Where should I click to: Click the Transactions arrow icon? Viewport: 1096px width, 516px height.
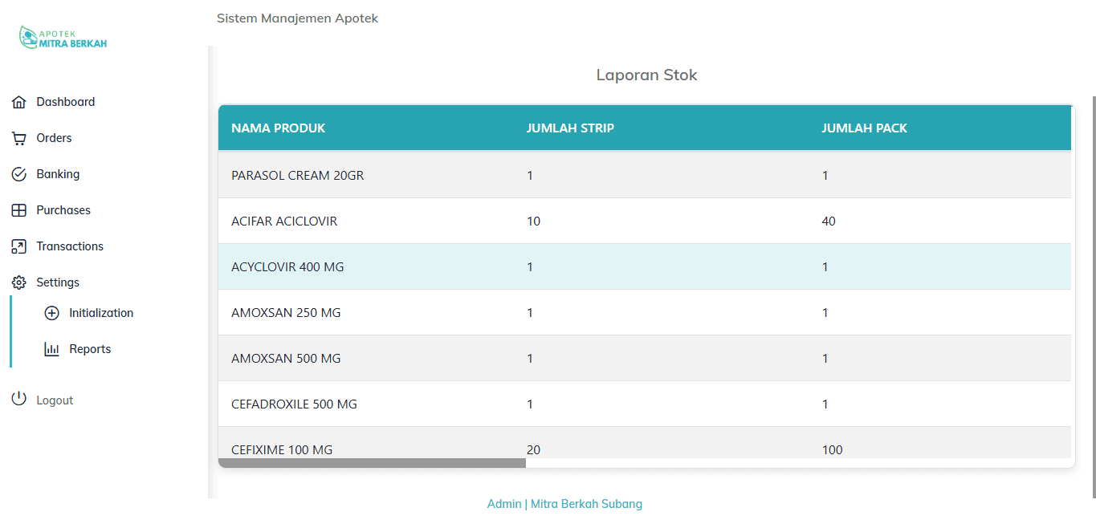click(x=19, y=246)
